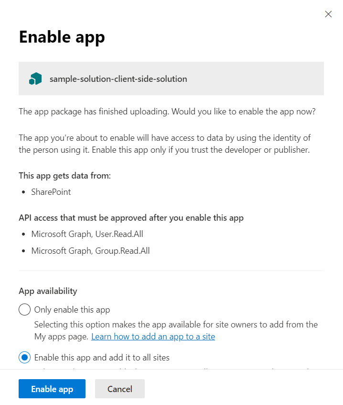343x405 pixels.
Task: Select the add it to all sites radio circle
Action: click(x=24, y=358)
